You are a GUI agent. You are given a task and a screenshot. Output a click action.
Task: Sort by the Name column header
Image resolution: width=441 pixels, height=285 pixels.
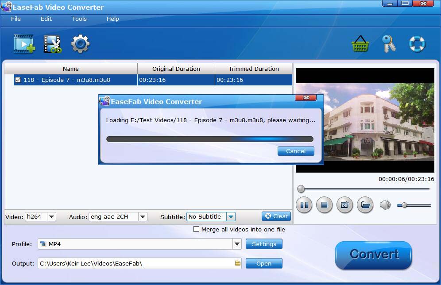(70, 69)
